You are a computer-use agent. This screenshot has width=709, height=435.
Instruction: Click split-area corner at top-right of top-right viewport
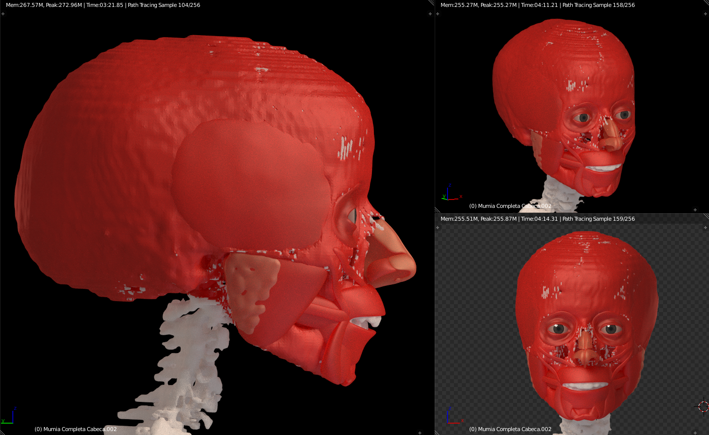(706, 2)
